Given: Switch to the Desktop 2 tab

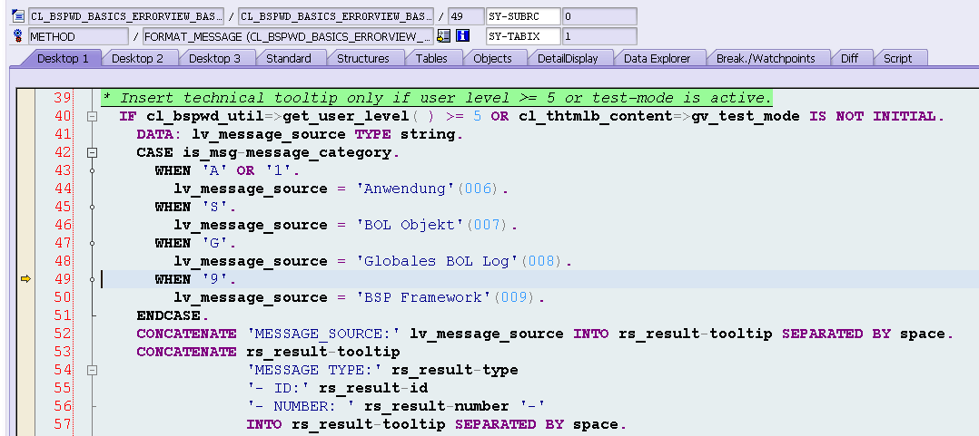Looking at the screenshot, I should click(137, 59).
